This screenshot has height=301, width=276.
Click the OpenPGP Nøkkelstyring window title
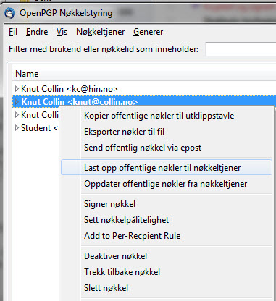click(x=66, y=13)
